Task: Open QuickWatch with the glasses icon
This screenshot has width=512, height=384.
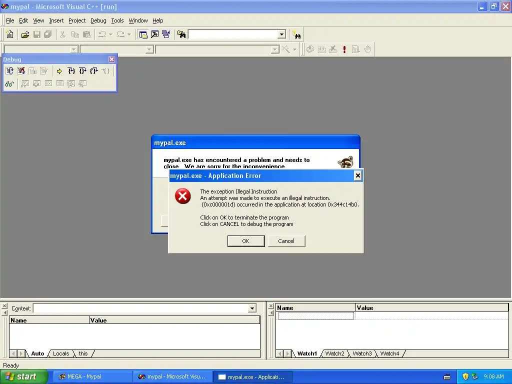Action: click(x=9, y=83)
